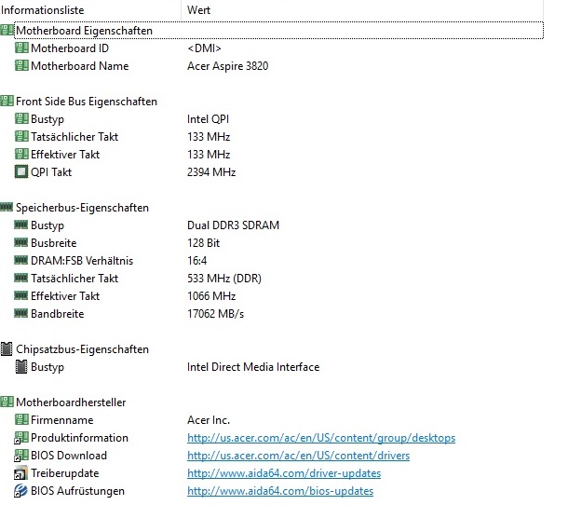The width and height of the screenshot is (568, 532).
Task: Select the Front Side Bus Eigenschaften heading
Action: (x=87, y=102)
